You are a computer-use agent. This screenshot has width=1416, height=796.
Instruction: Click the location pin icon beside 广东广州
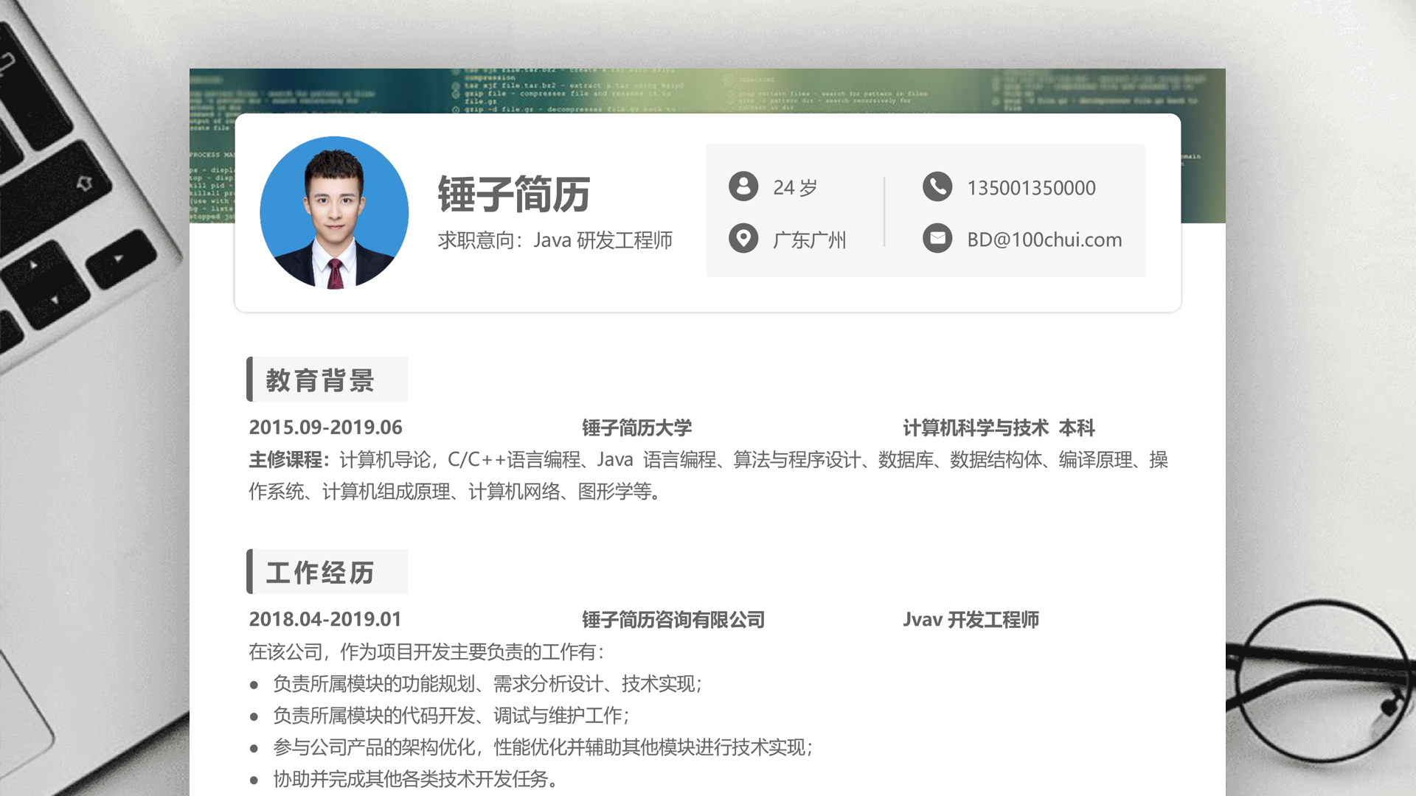[x=743, y=238]
